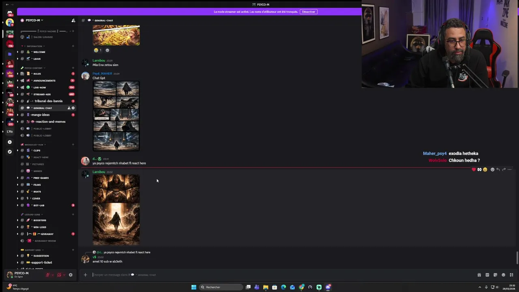Edit GENERAL-CHAT channel settings gear
The image size is (519, 292).
point(73,108)
